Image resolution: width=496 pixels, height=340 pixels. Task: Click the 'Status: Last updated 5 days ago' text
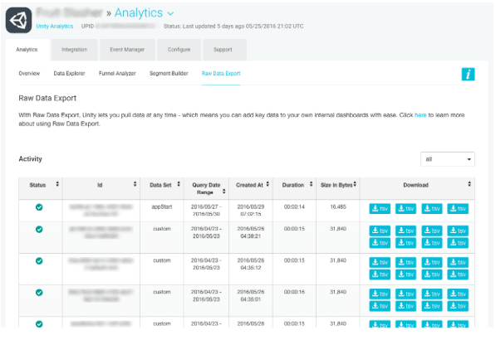click(x=233, y=27)
